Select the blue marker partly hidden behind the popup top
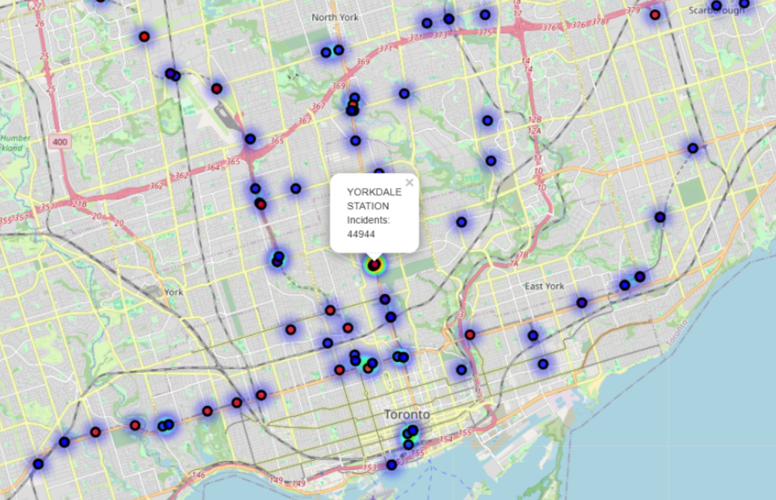This screenshot has height=500, width=776. pyautogui.click(x=379, y=172)
